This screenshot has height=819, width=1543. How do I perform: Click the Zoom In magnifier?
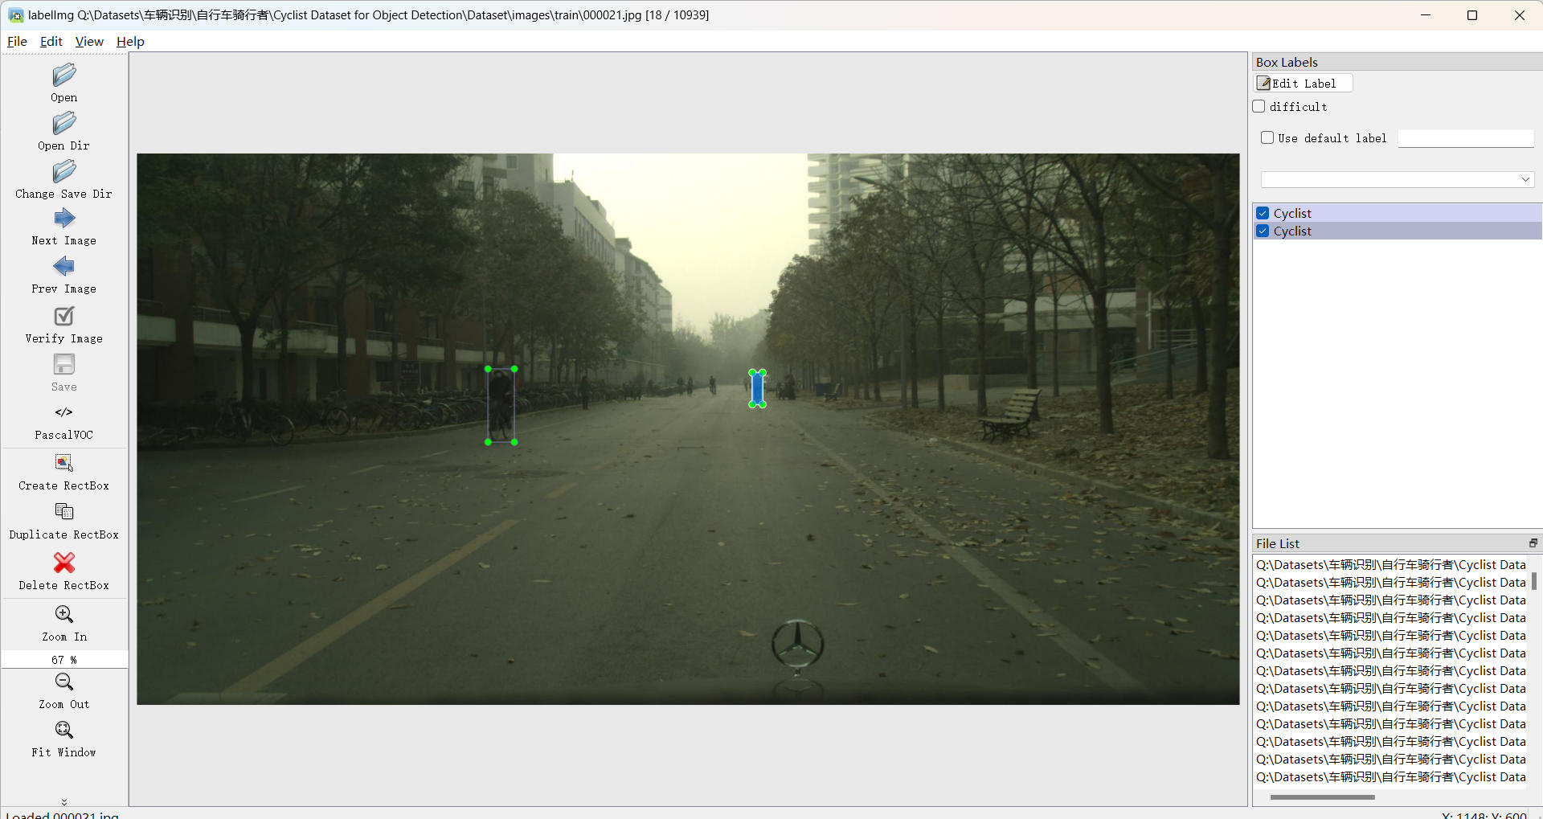(64, 614)
